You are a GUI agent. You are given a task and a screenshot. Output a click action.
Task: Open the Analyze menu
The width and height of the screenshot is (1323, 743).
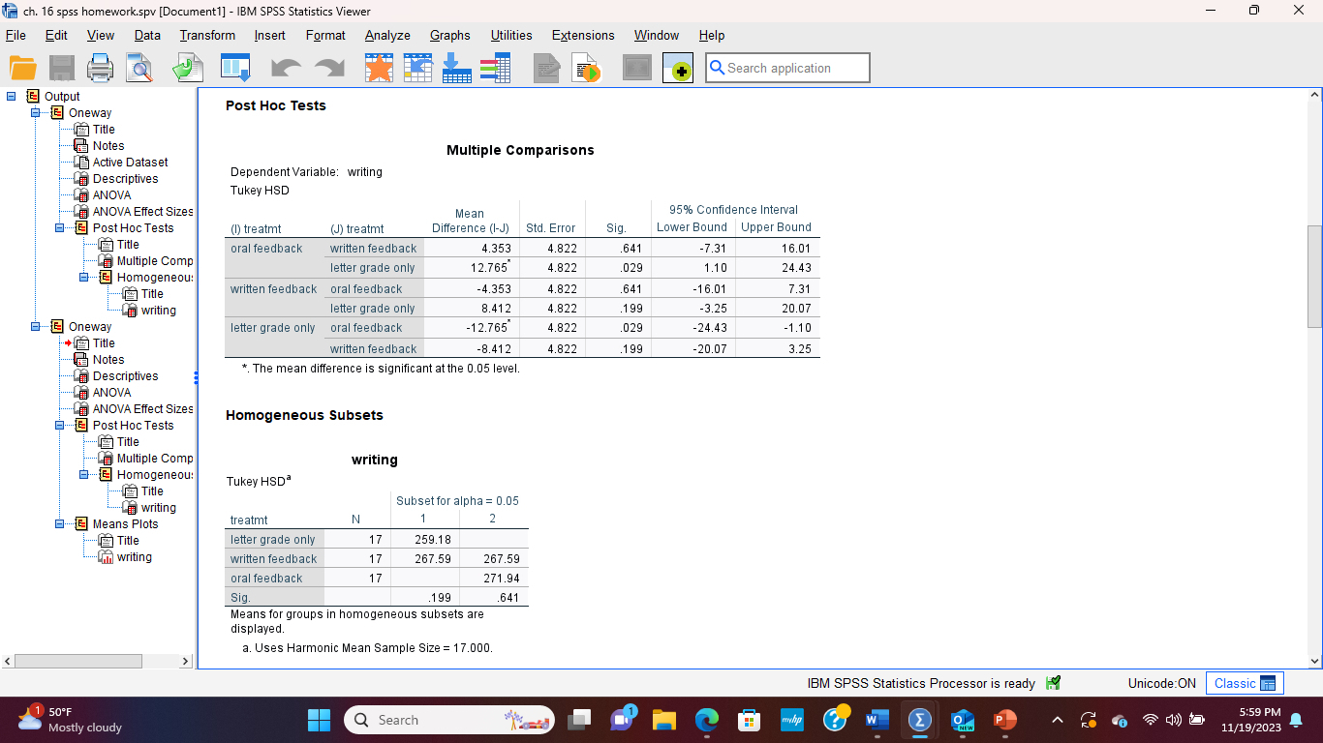tap(387, 35)
